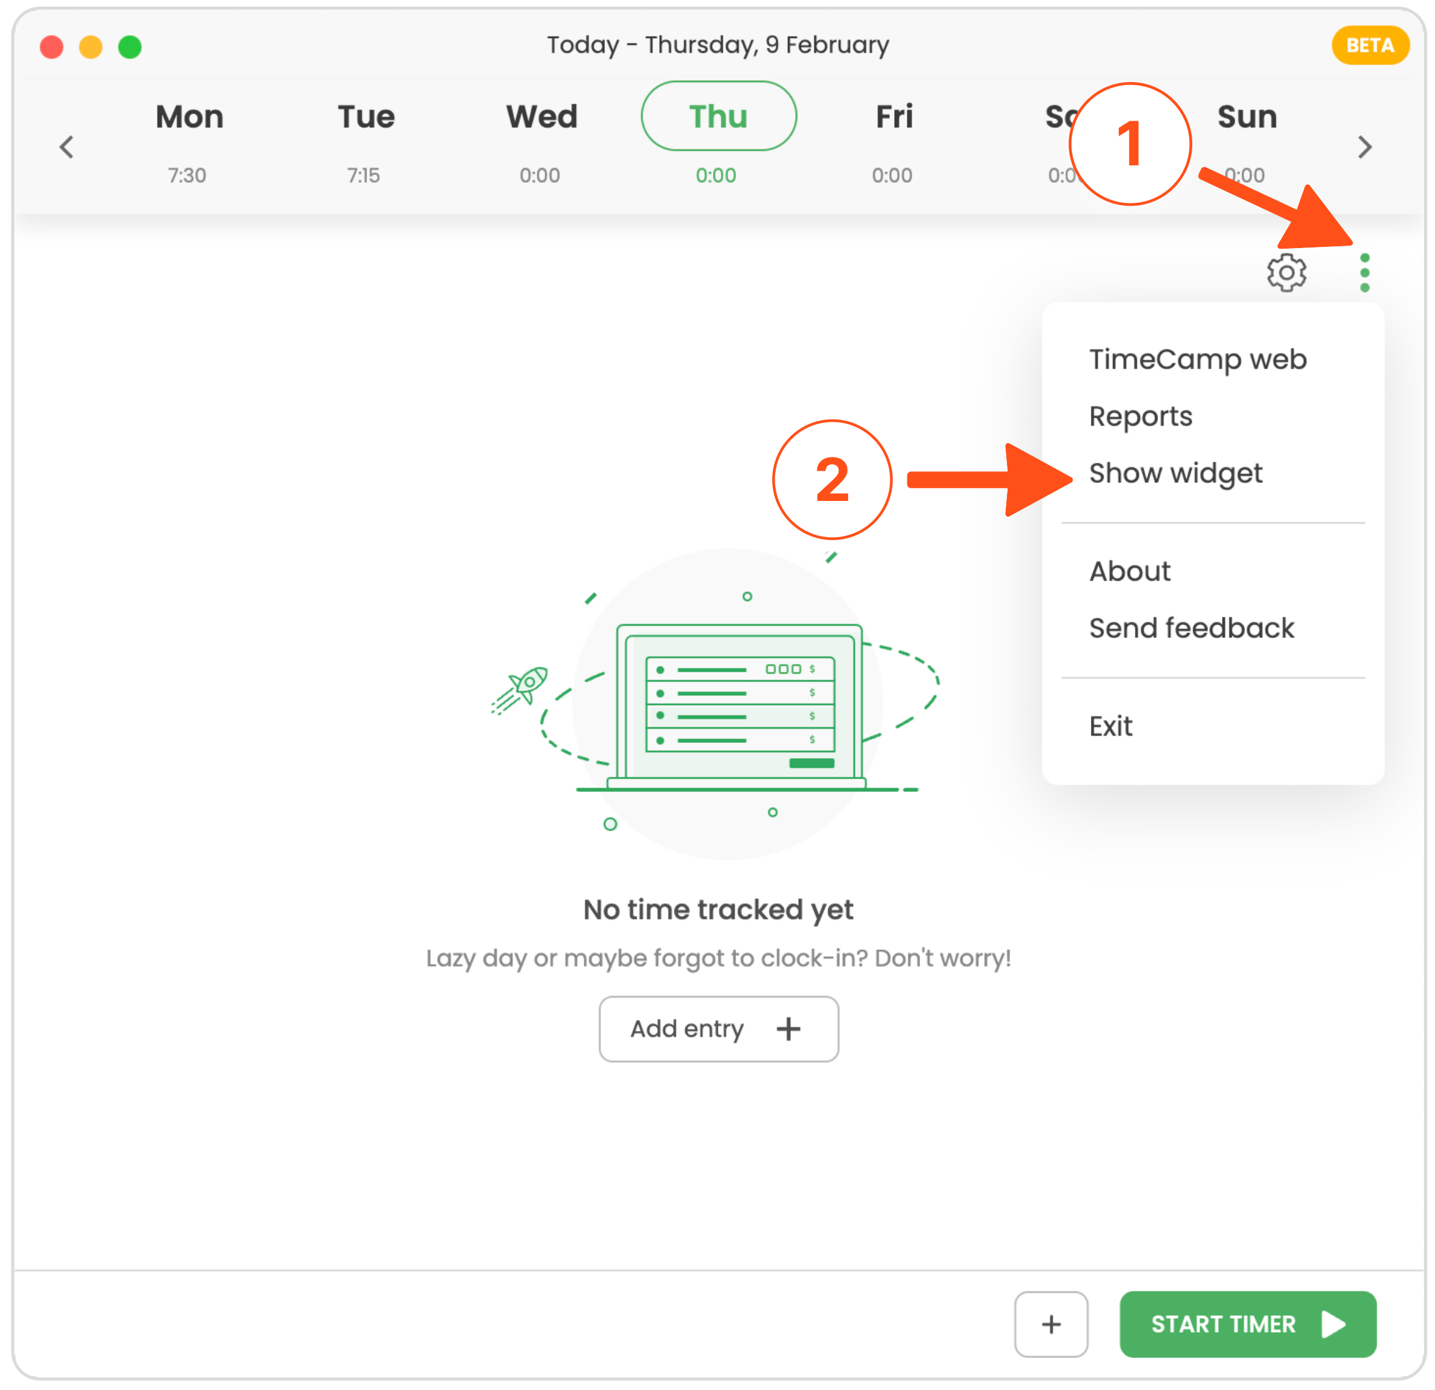Screen dimensions: 1435x1390
Task: Select the highlighted Thu day
Action: point(718,117)
